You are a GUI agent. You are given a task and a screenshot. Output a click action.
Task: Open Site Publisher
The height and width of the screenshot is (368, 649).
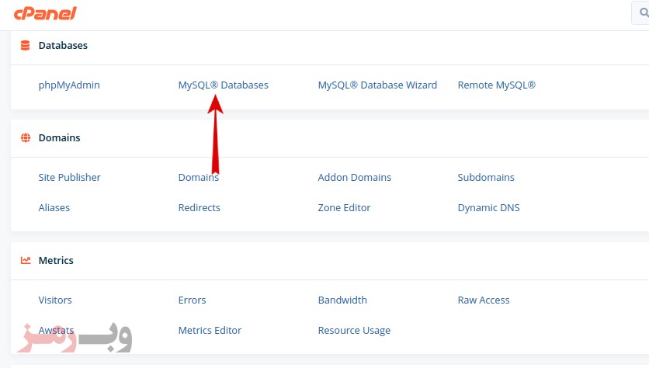70,177
